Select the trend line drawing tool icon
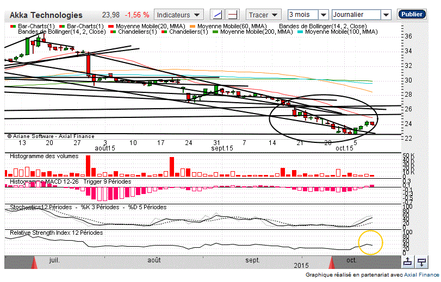 (218, 15)
